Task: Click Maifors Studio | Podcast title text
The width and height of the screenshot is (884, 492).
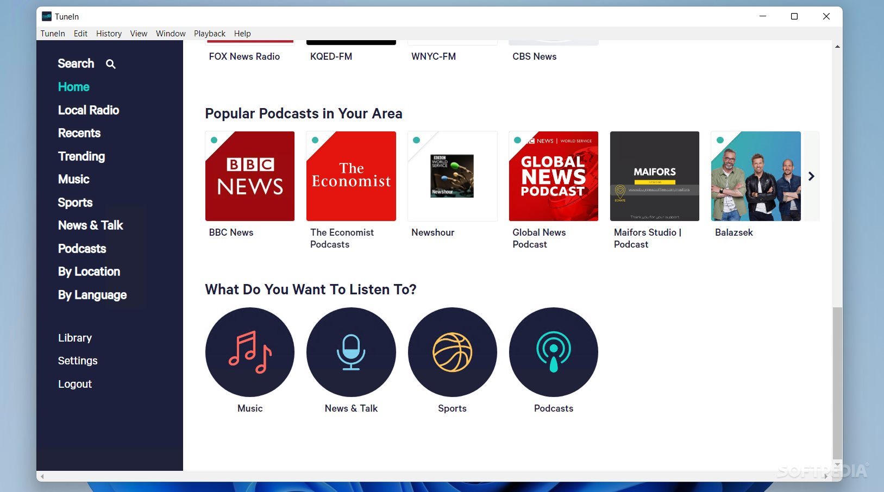Action: (648, 238)
